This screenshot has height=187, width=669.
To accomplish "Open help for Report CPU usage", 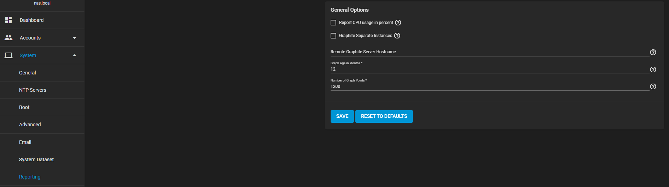I will coord(398,23).
